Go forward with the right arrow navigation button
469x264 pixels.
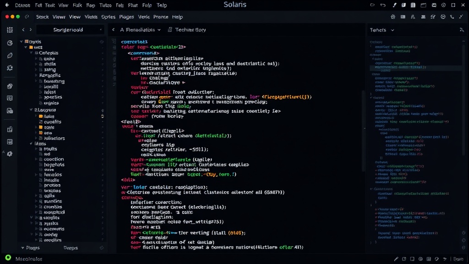(x=31, y=30)
